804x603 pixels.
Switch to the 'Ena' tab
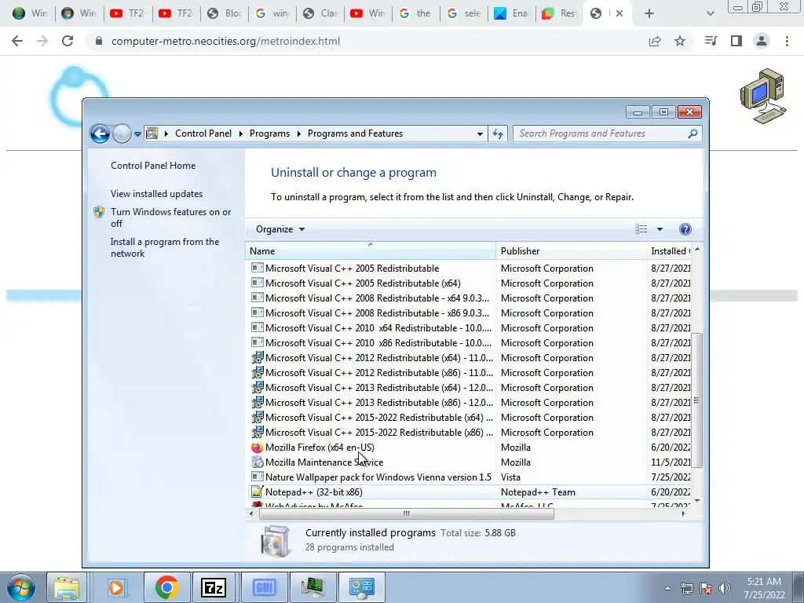[x=512, y=13]
